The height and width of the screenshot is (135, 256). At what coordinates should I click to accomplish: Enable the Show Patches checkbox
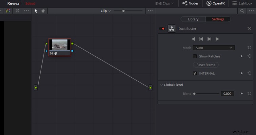pos(195,56)
